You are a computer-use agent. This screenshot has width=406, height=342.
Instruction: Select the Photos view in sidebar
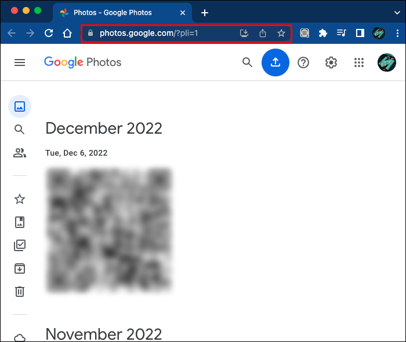click(x=20, y=106)
